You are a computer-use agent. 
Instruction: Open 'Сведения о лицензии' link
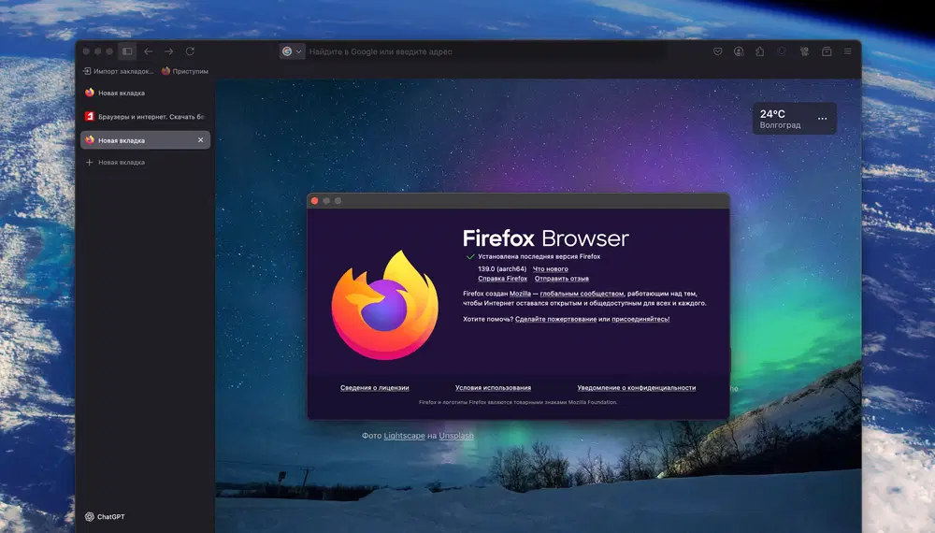tap(375, 387)
